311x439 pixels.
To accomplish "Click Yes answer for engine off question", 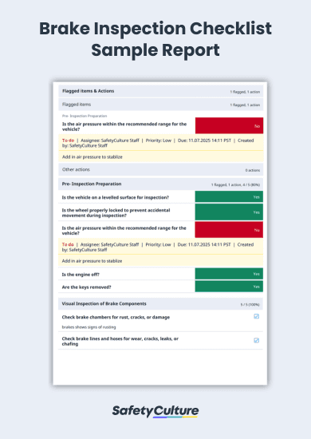I will pyautogui.click(x=229, y=274).
